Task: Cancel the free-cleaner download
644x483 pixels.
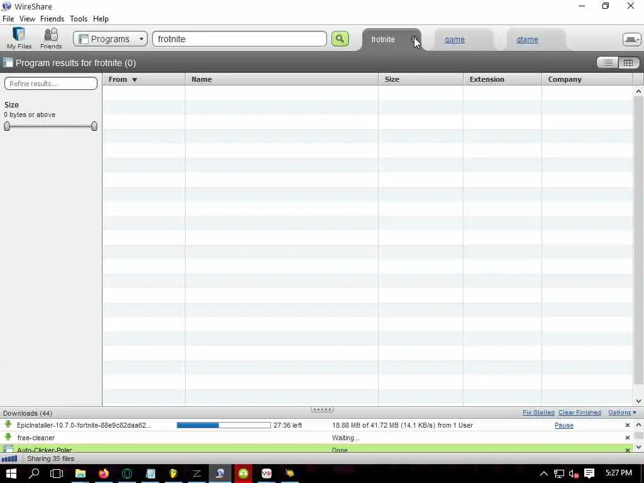Action: [628, 438]
